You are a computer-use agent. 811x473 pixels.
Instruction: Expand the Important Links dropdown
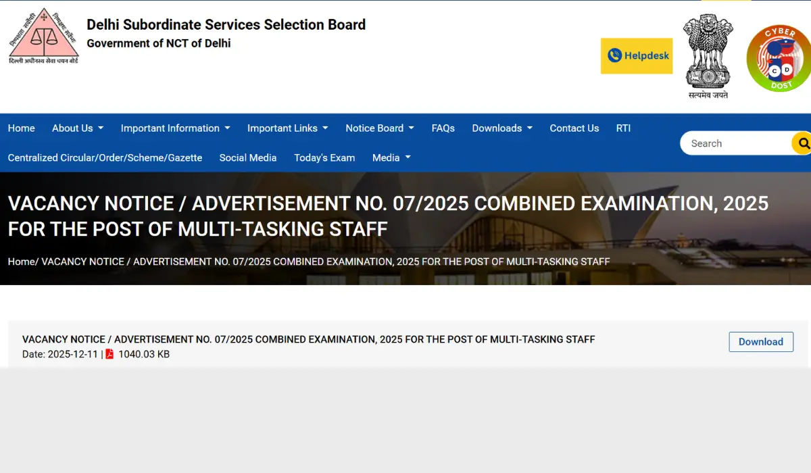(287, 128)
